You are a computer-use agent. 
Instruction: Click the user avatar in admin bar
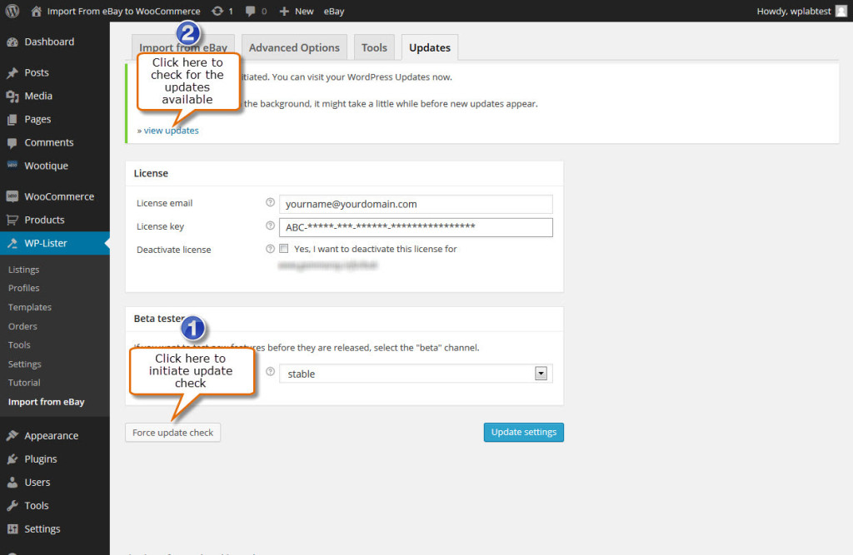(841, 11)
